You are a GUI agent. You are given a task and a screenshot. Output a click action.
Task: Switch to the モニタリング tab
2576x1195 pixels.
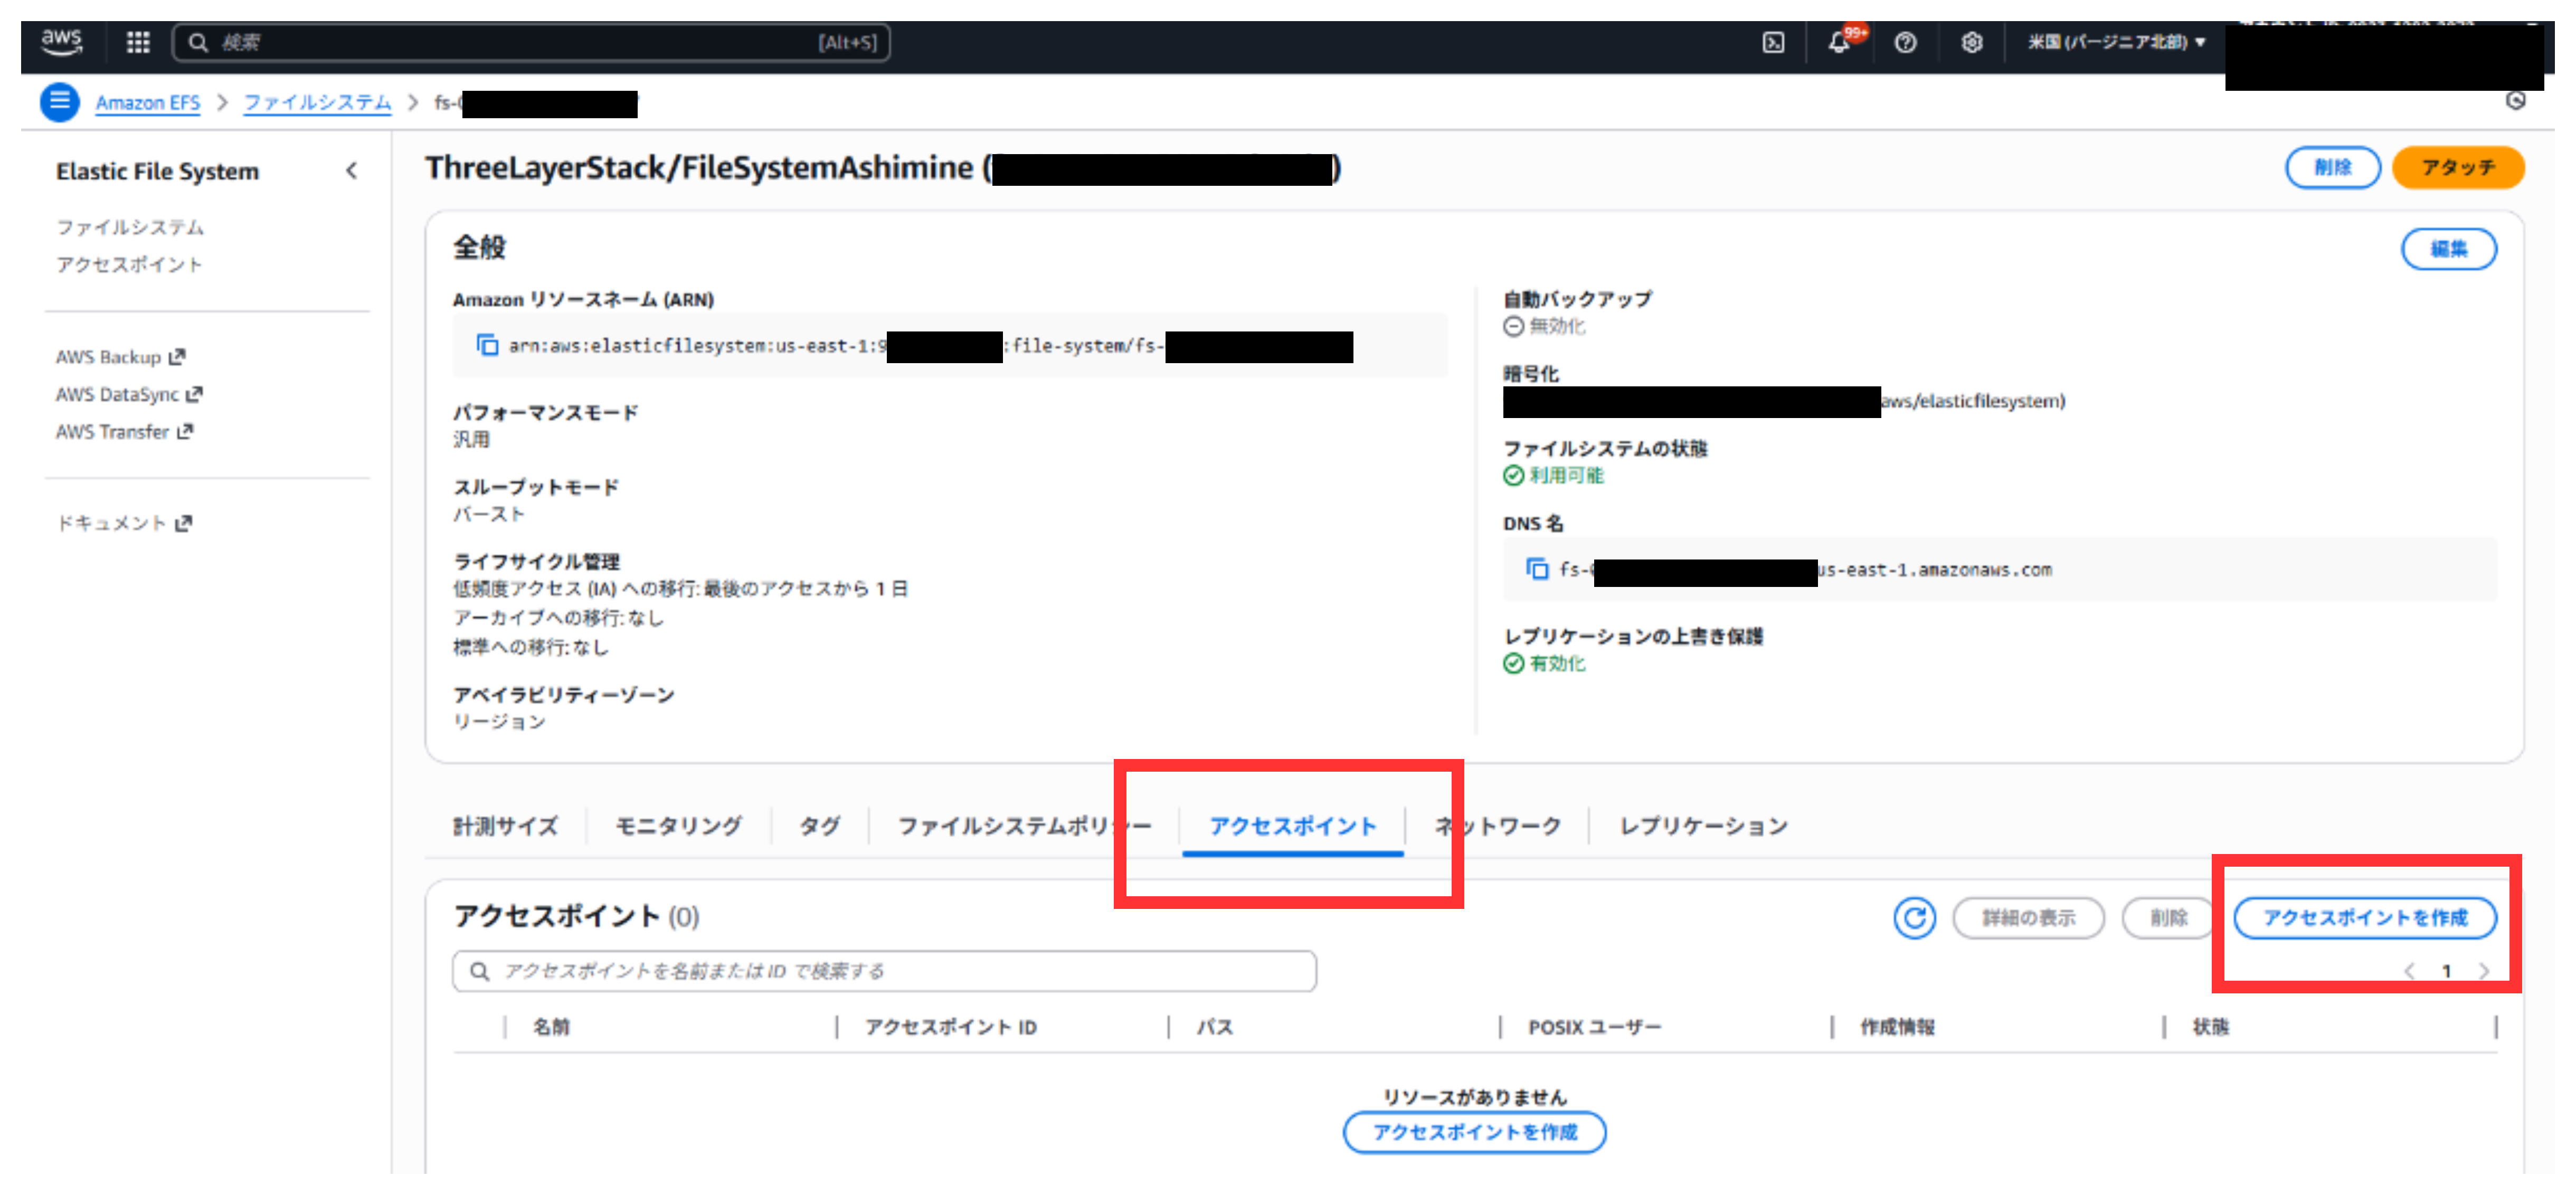click(x=678, y=826)
